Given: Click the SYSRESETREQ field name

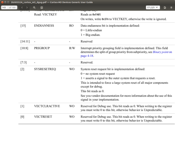Looking at the screenshot, I should [x=45, y=69].
